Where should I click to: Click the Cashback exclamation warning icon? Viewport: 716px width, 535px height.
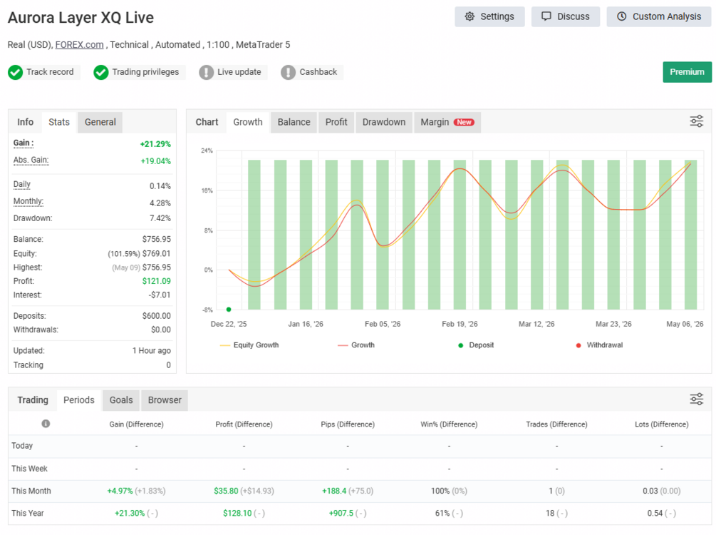(x=288, y=72)
